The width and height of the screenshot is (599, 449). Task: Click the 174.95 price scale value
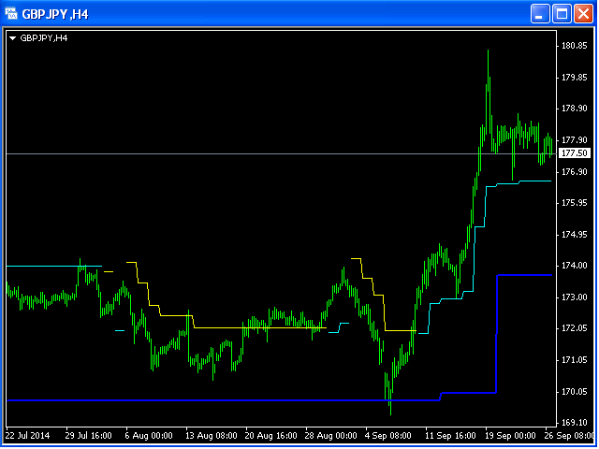574,235
